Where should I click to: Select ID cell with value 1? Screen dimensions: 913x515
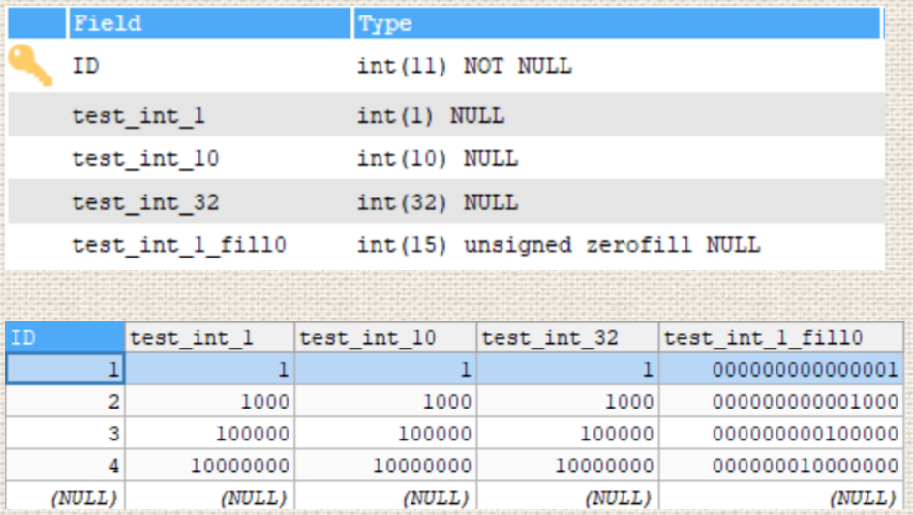point(65,370)
